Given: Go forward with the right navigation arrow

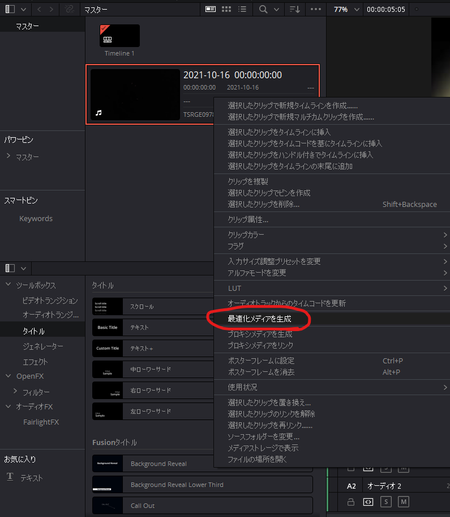Looking at the screenshot, I should pos(52,10).
